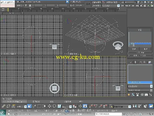Image resolution: width=154 pixels, height=116 pixels.
Task: Click the Go to Start playback button
Action: coord(122,6)
